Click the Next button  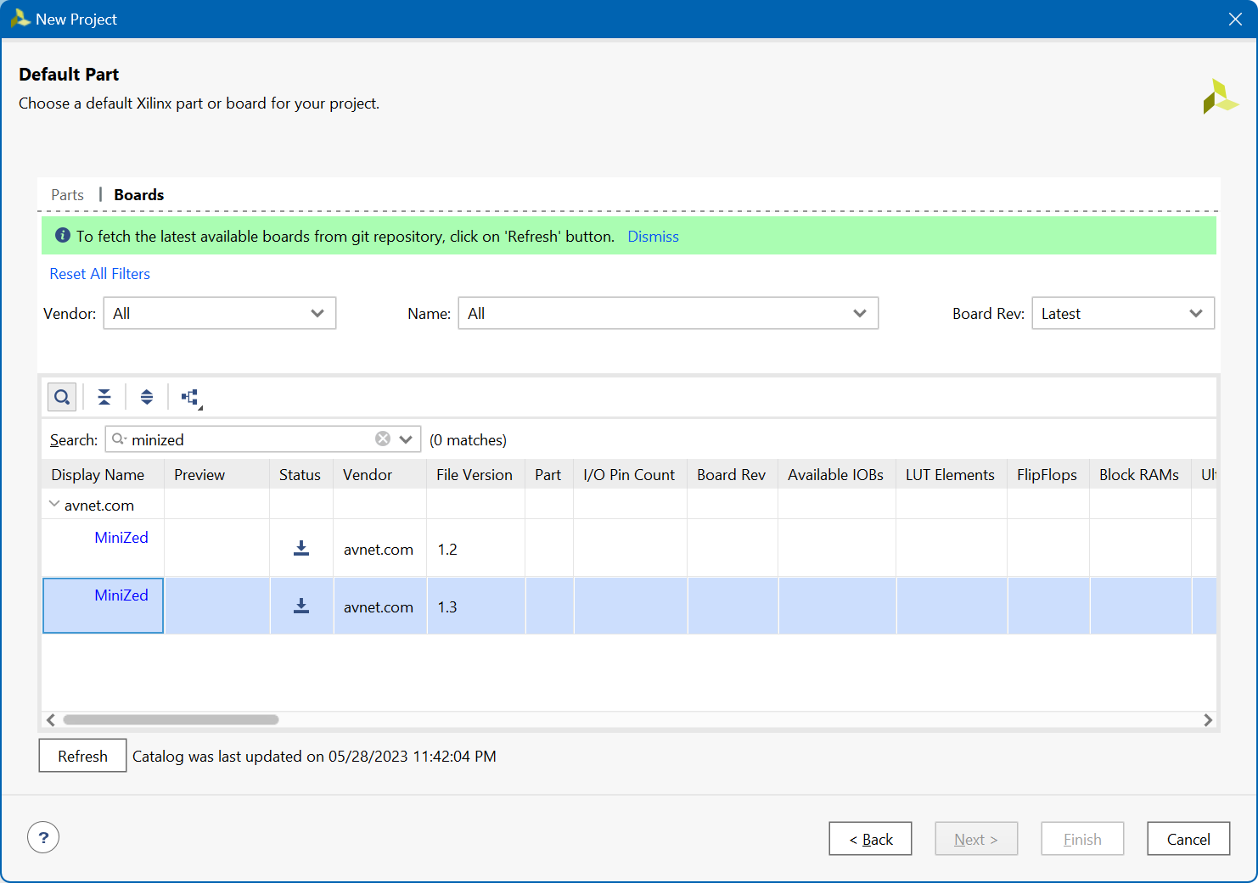pyautogui.click(x=976, y=839)
